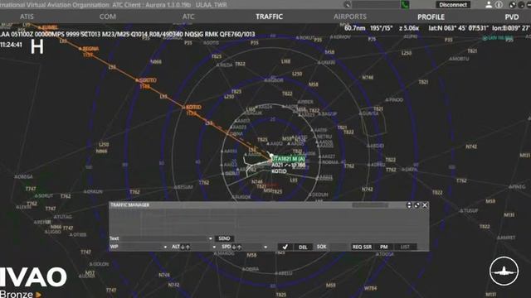The height and width of the screenshot is (298, 531).
Task: Click the Disconnect button
Action: point(453,5)
